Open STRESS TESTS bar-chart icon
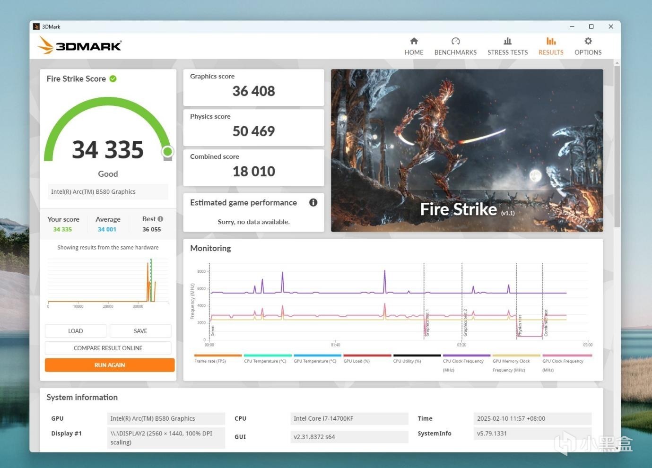The height and width of the screenshot is (468, 652). point(507,41)
